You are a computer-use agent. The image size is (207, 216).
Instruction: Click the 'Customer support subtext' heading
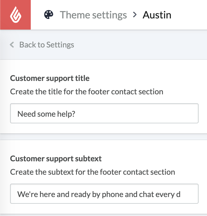pos(56,159)
